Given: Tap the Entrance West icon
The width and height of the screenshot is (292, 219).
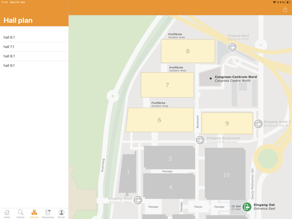Looking at the screenshot, I should point(138,200).
